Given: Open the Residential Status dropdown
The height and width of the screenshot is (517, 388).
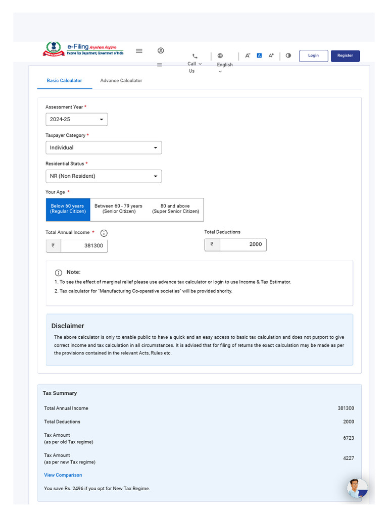Looking at the screenshot, I should 104,176.
